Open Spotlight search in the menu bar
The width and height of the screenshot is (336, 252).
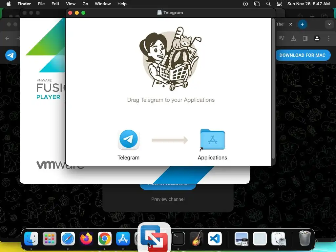(x=268, y=4)
